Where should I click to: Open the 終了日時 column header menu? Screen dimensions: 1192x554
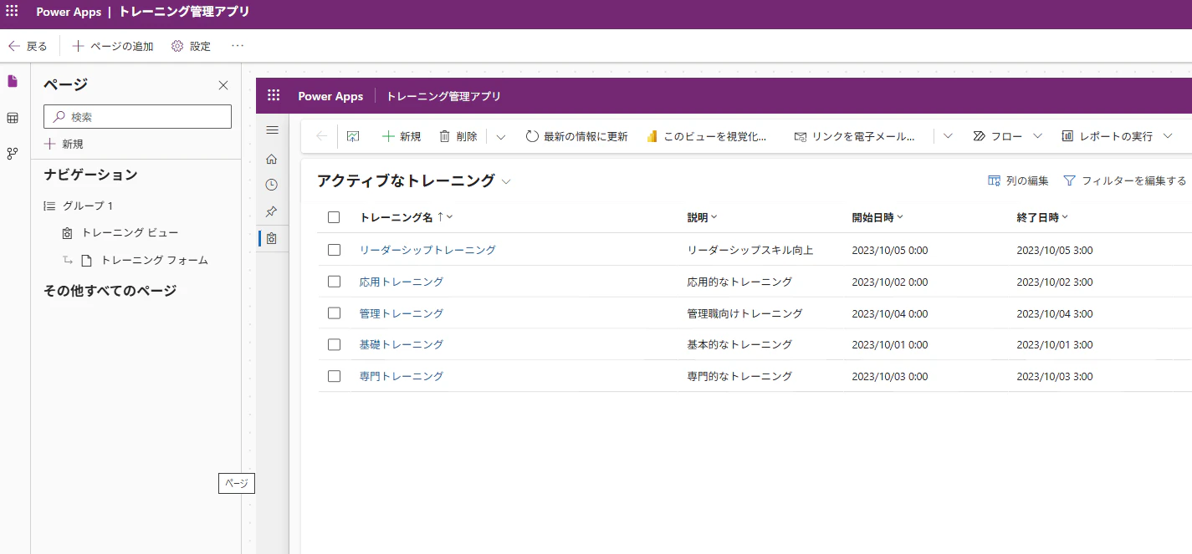coord(1042,217)
